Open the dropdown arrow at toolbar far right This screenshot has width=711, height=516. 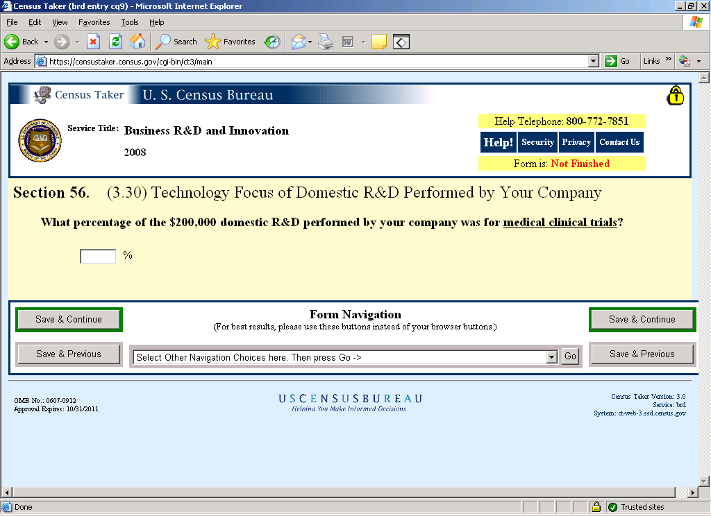(699, 61)
